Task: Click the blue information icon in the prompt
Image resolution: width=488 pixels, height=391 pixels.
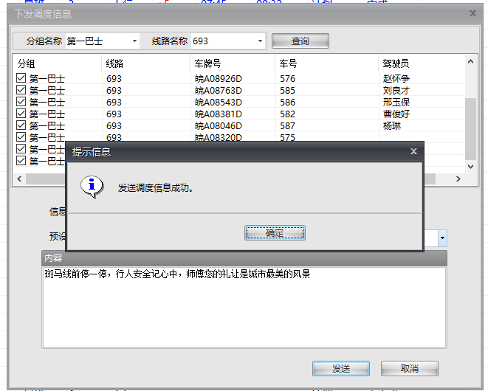Action: pyautogui.click(x=92, y=186)
